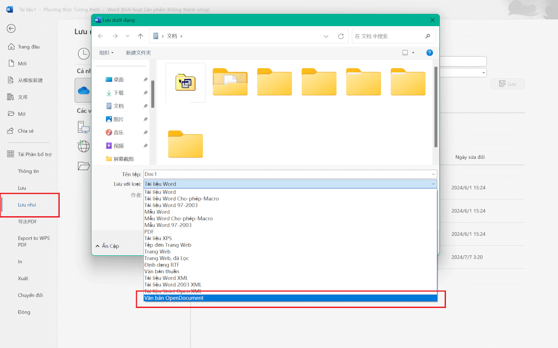This screenshot has height=348, width=558.
Task: Open Thông tin info page
Action: tap(28, 171)
